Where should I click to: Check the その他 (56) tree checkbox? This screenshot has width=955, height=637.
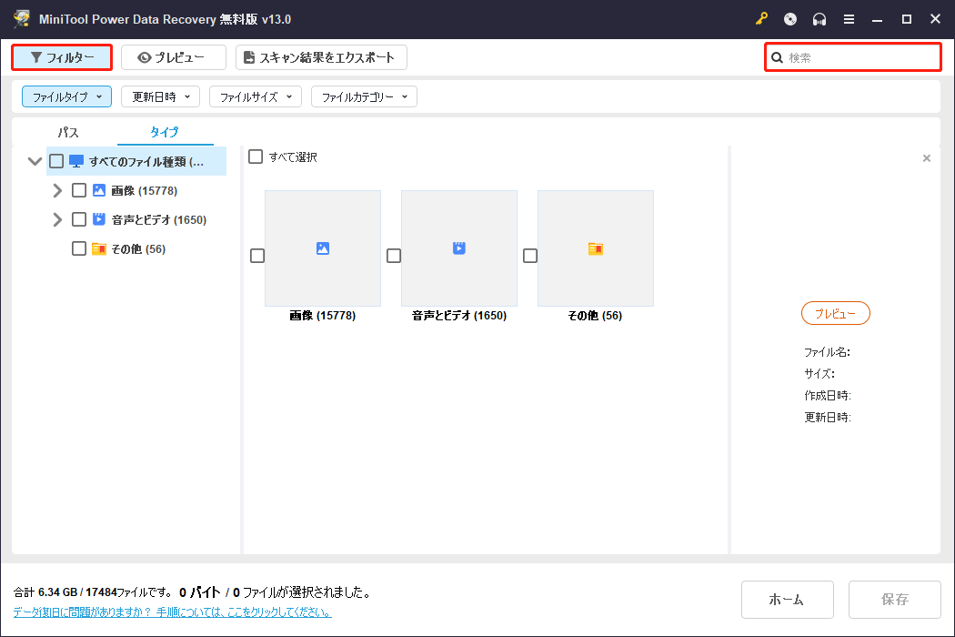point(78,248)
